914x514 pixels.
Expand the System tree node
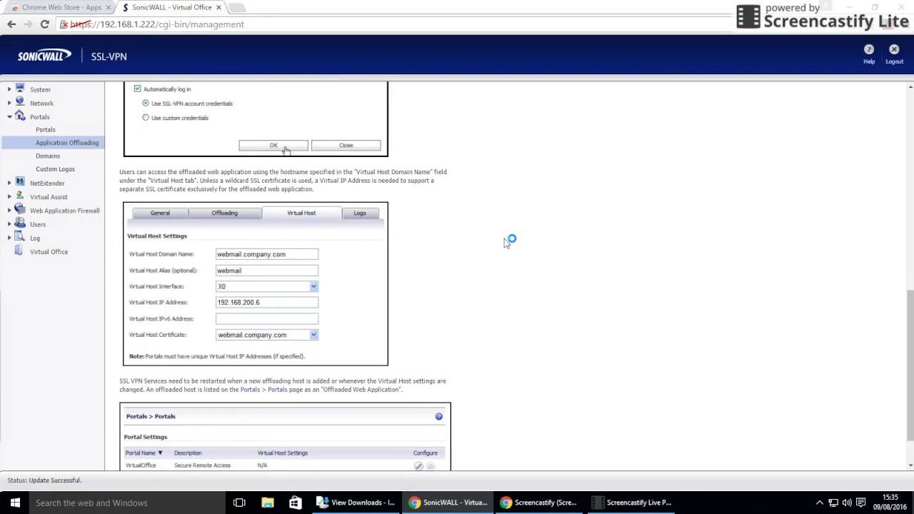9,89
